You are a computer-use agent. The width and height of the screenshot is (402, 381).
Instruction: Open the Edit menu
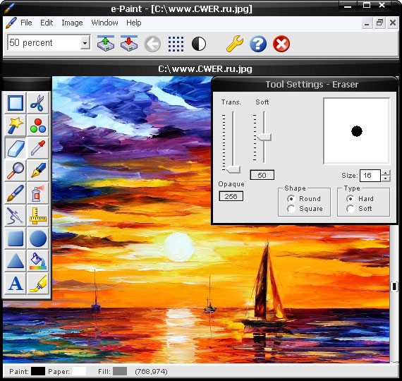click(x=47, y=23)
